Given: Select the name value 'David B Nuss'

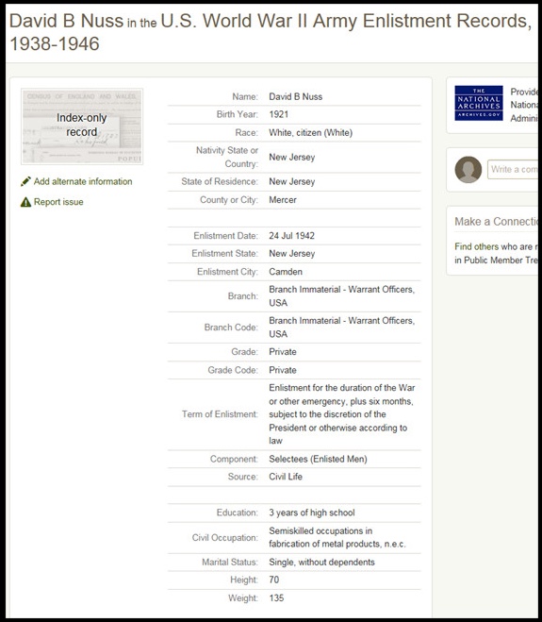Looking at the screenshot, I should [296, 97].
